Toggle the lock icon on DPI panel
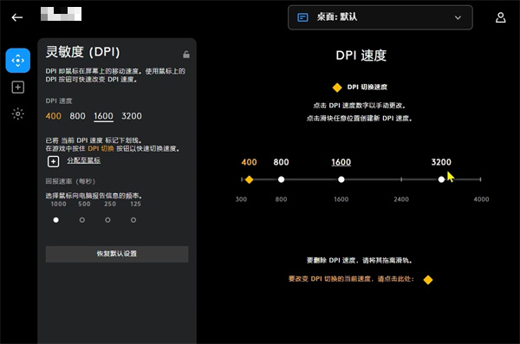Screen dimensions: 520x344 [186, 55]
